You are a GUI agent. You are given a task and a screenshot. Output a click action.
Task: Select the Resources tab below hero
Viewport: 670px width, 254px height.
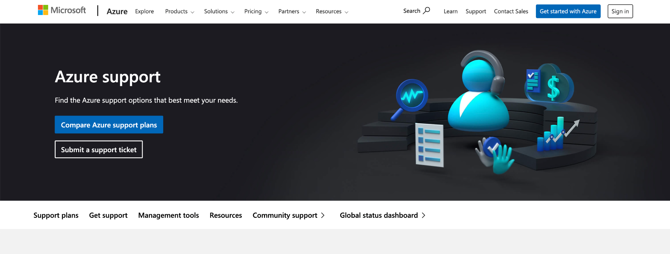click(x=226, y=215)
